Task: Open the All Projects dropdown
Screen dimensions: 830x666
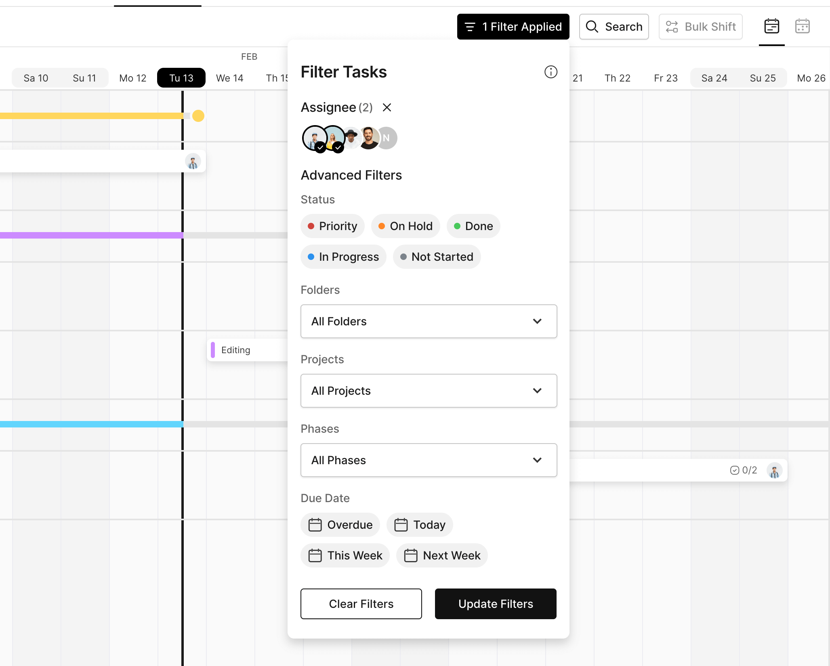Action: (x=429, y=391)
